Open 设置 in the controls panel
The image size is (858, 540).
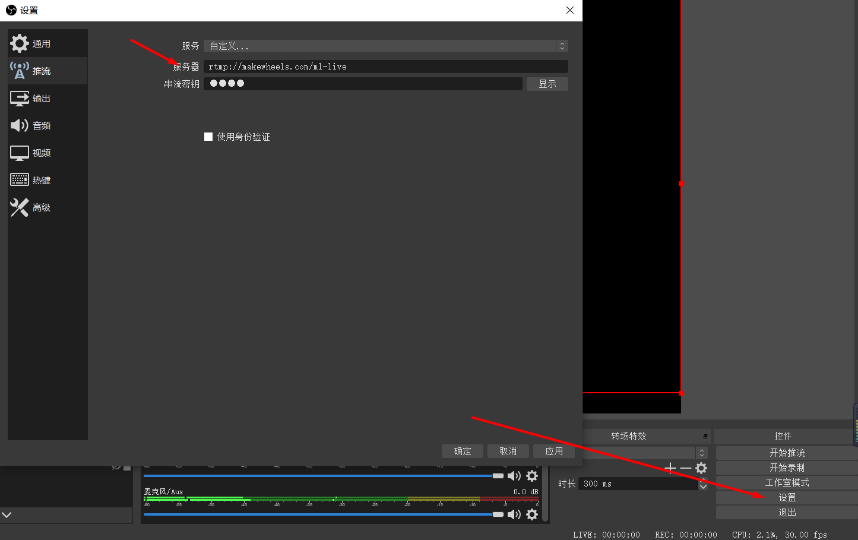point(787,497)
